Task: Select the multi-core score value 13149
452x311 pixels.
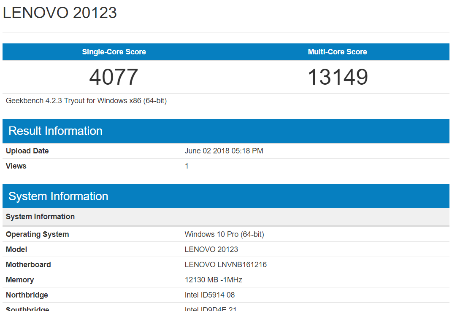Action: click(x=338, y=77)
